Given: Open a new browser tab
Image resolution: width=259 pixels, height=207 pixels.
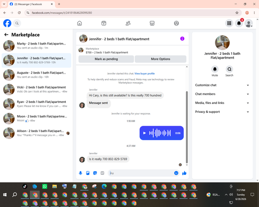Looking at the screenshot, I should (x=59, y=4).
